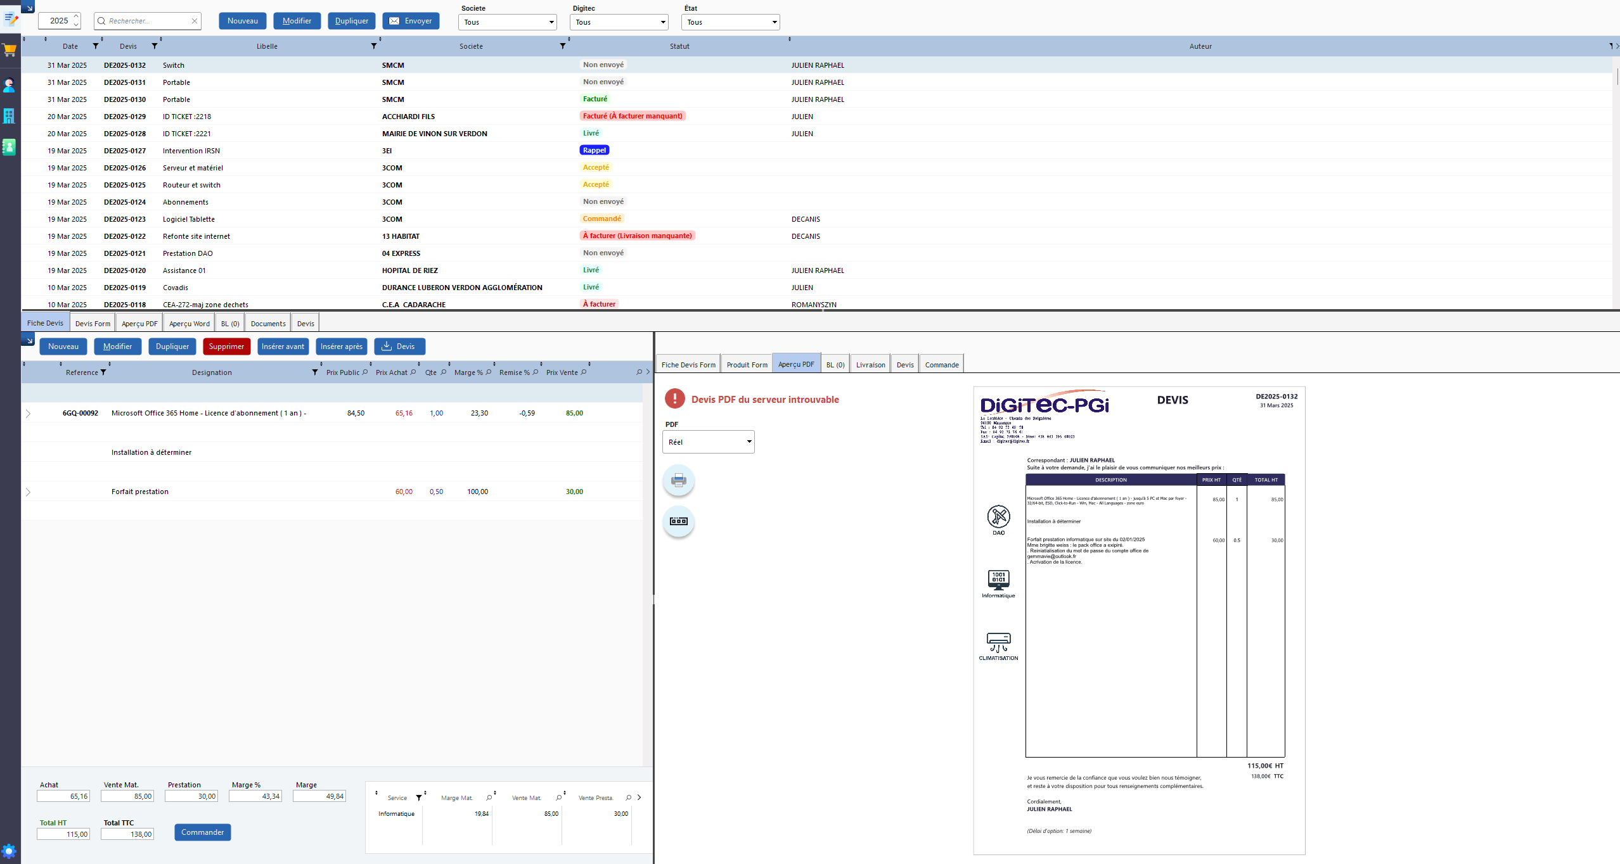Increase the year with the 2025 stepper arrow
This screenshot has width=1620, height=864.
pyautogui.click(x=76, y=17)
